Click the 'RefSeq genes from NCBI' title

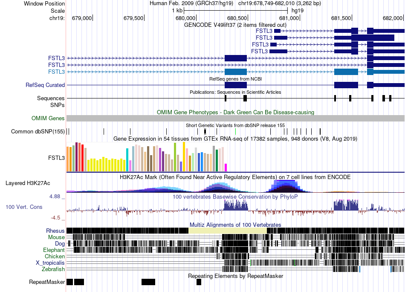pyautogui.click(x=235, y=79)
